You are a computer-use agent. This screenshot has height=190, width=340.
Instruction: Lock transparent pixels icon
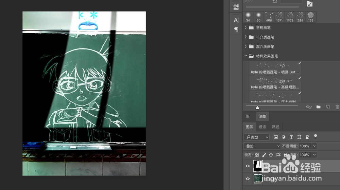(257, 155)
